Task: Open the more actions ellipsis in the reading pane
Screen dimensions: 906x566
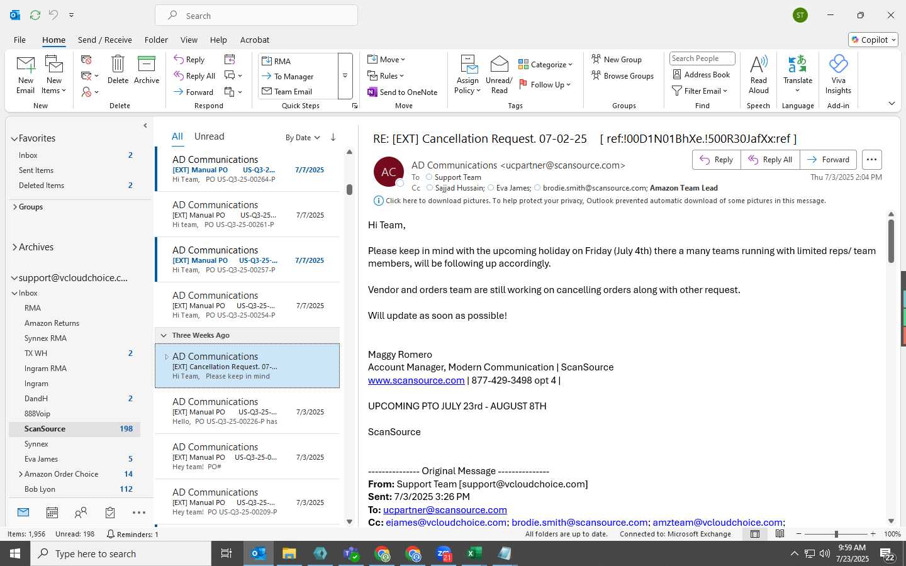Action: (x=871, y=160)
